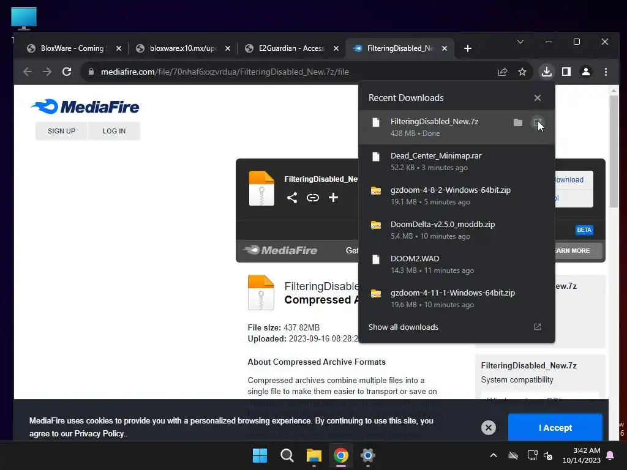Screen dimensions: 627x470
Task: Click the share page icon in address bar
Action: point(503,72)
